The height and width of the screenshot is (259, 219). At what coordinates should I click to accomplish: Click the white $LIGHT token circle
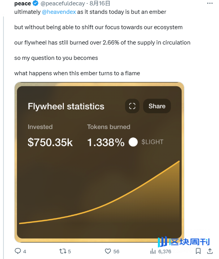coord(133,142)
